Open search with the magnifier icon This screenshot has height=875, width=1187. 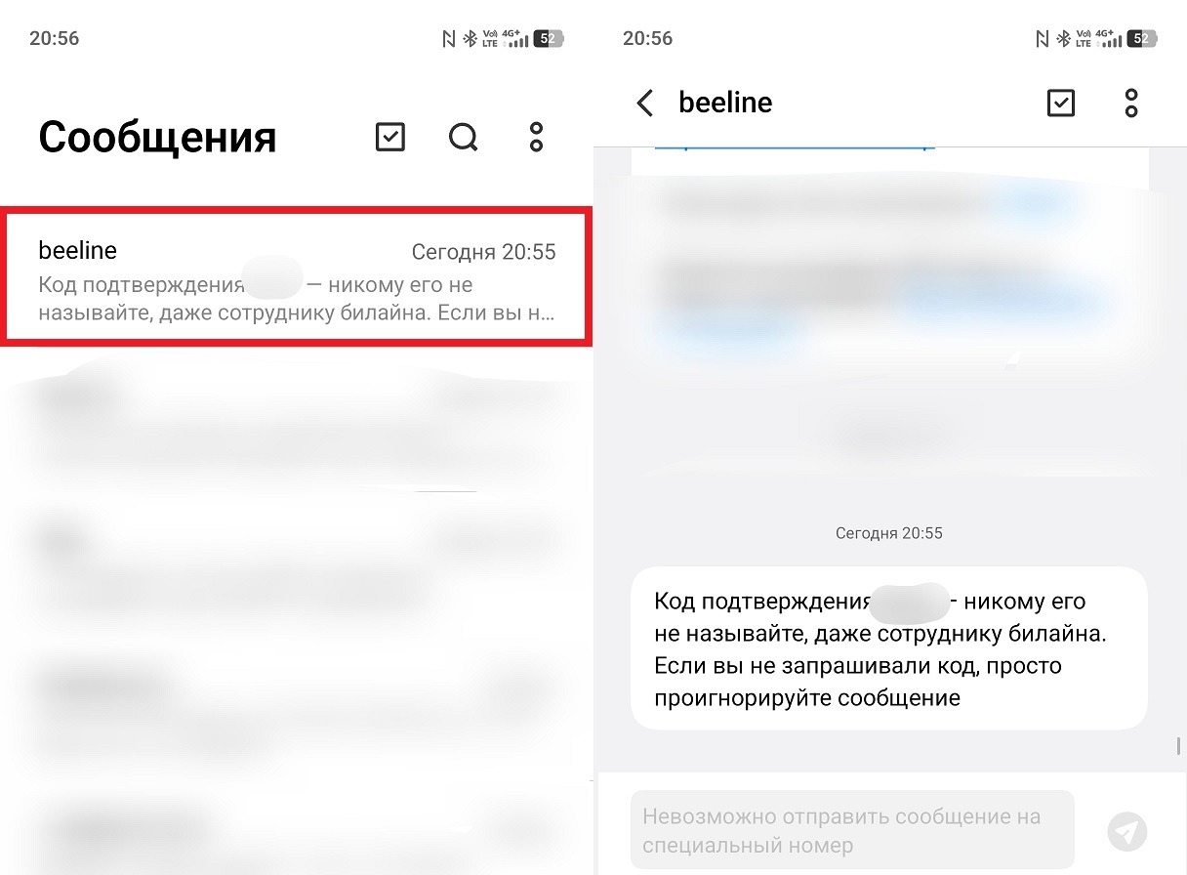[464, 138]
